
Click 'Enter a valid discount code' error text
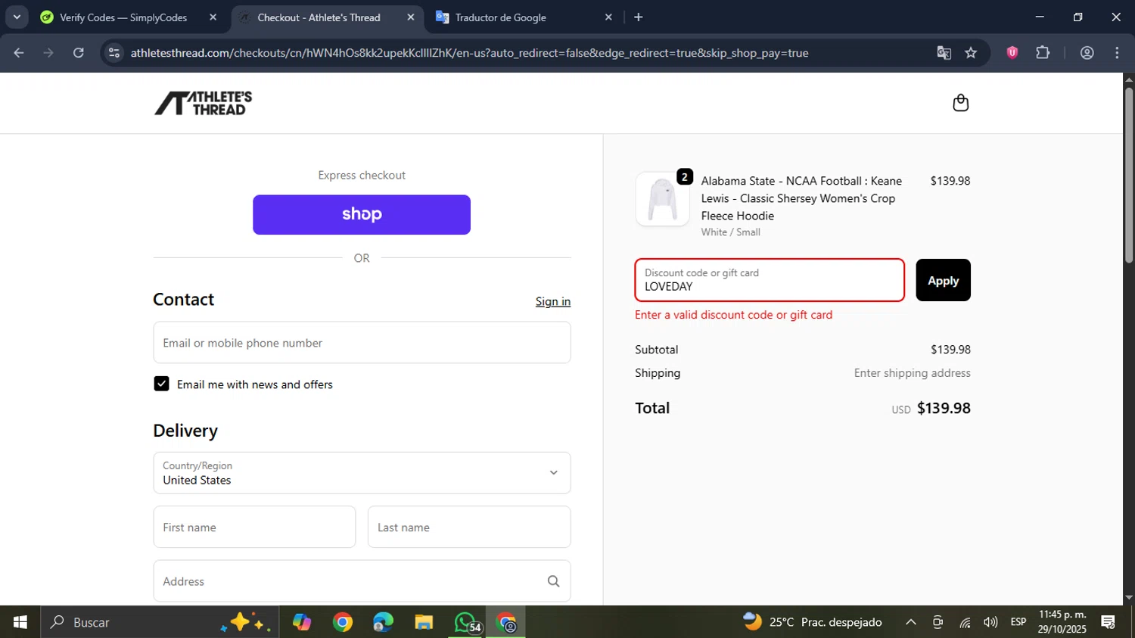[x=733, y=315]
